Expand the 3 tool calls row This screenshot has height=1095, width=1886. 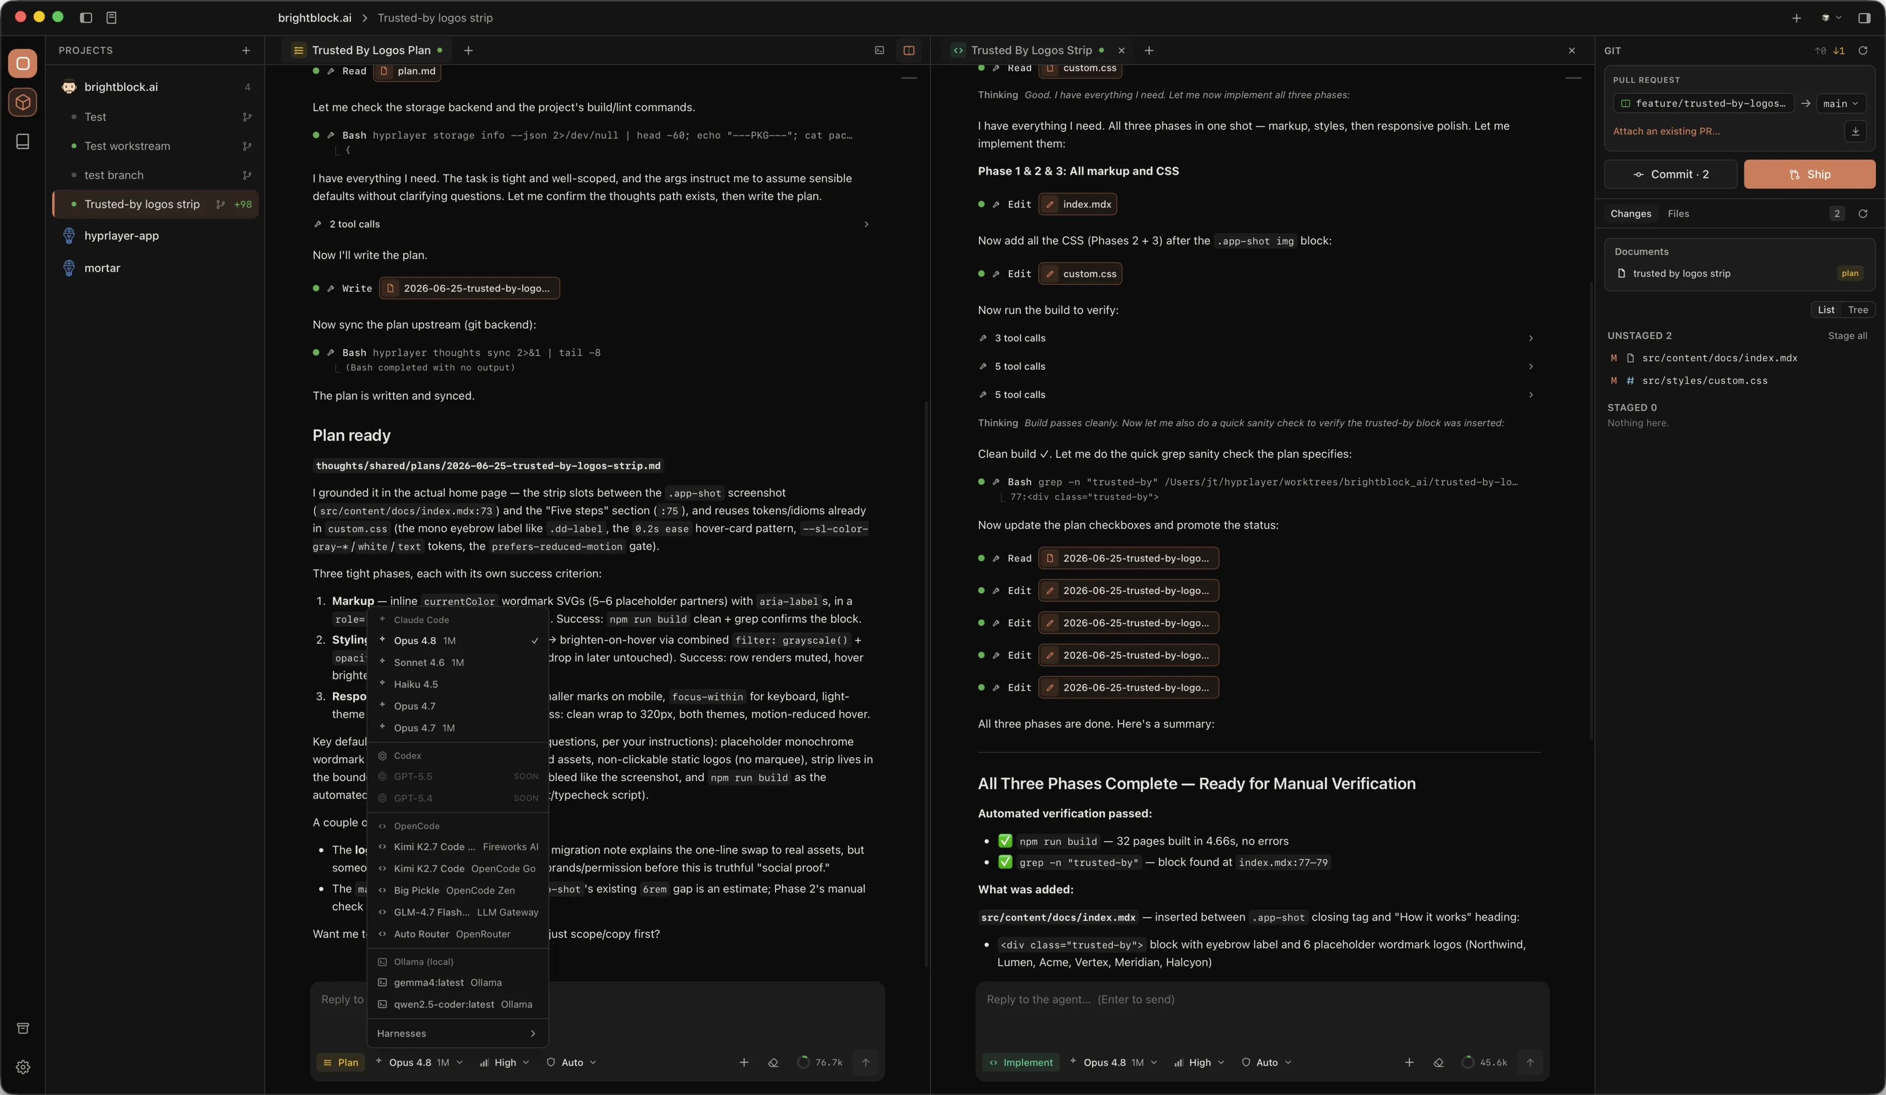point(1258,339)
